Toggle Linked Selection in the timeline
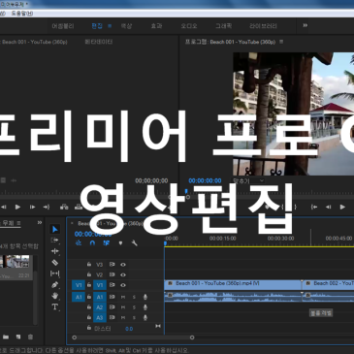 click(x=107, y=242)
